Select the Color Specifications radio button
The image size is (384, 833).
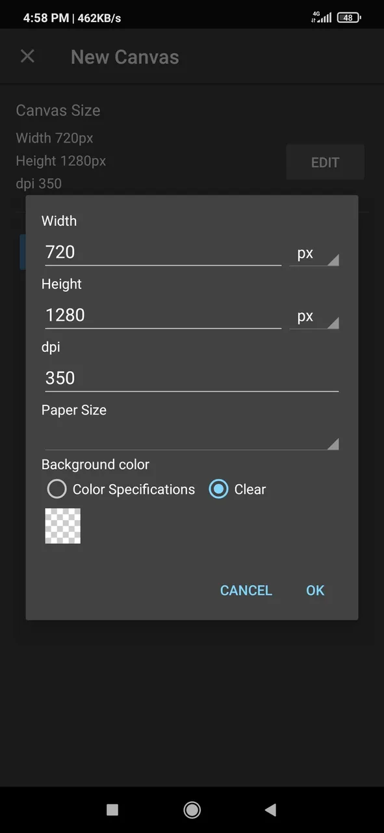coord(57,489)
